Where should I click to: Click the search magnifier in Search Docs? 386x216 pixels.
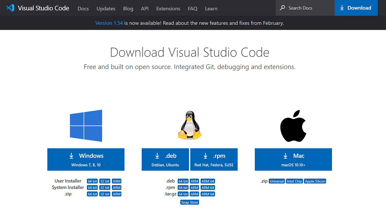(282, 8)
